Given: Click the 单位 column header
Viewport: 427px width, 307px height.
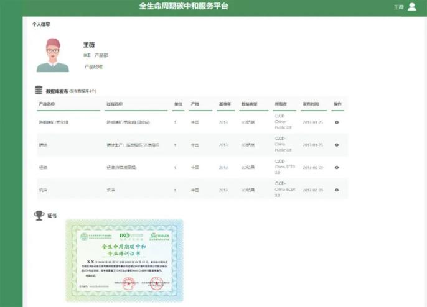Looking at the screenshot, I should (178, 104).
